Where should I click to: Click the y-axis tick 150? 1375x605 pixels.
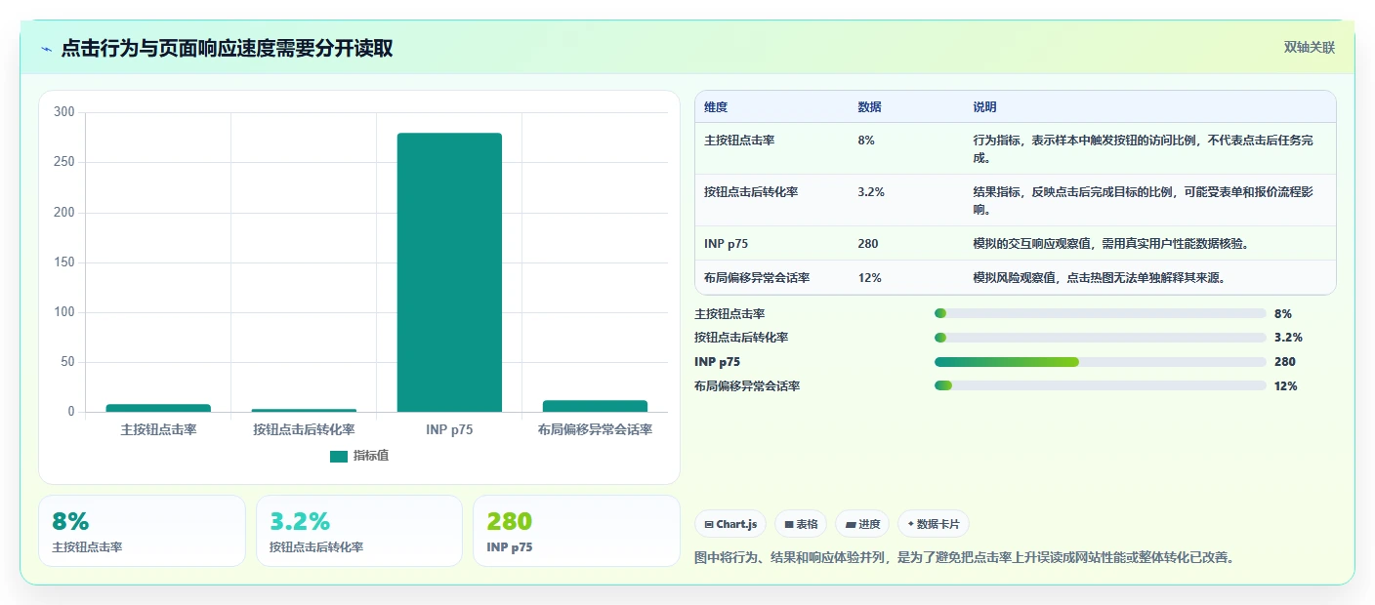[64, 262]
